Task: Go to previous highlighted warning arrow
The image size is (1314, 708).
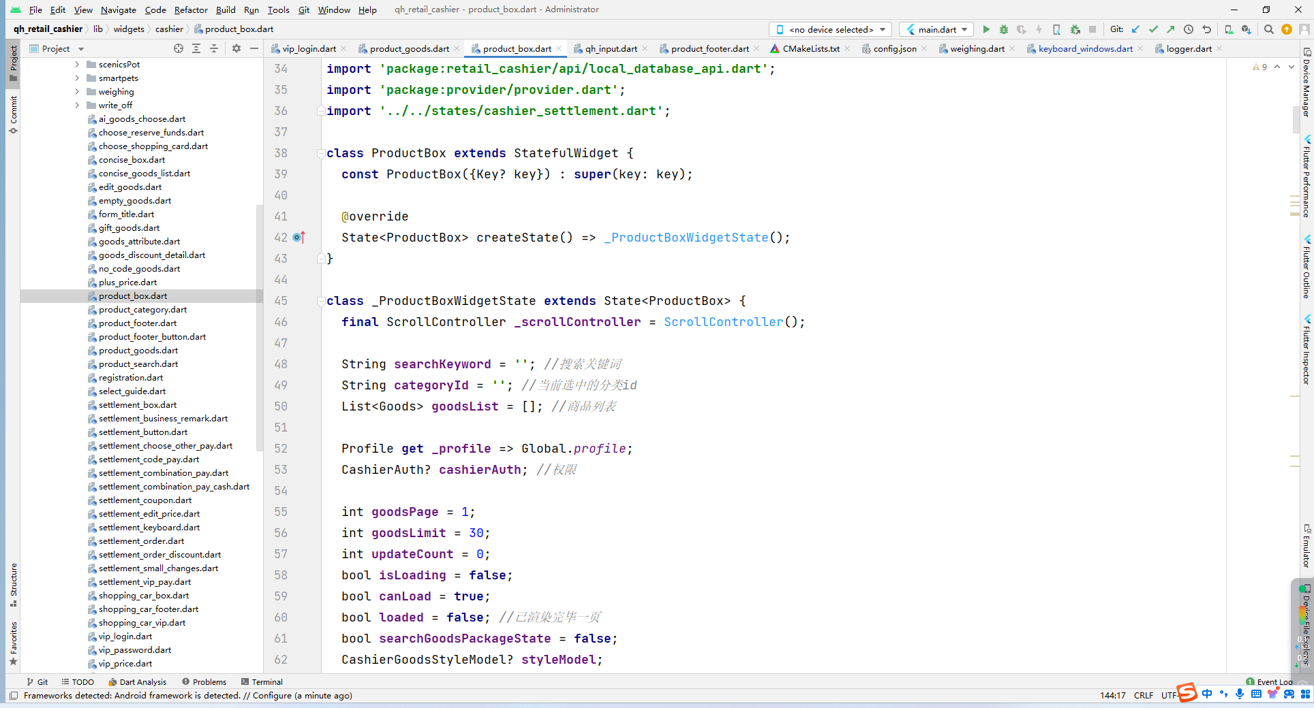Action: point(1277,67)
